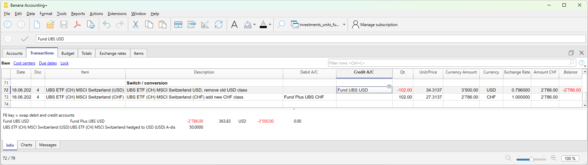The height and width of the screenshot is (165, 588).
Task: Restore the table window with overlapping squares icon
Action: [571, 53]
